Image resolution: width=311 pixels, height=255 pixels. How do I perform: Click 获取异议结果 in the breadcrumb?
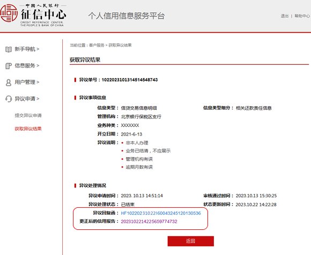[x=120, y=46]
